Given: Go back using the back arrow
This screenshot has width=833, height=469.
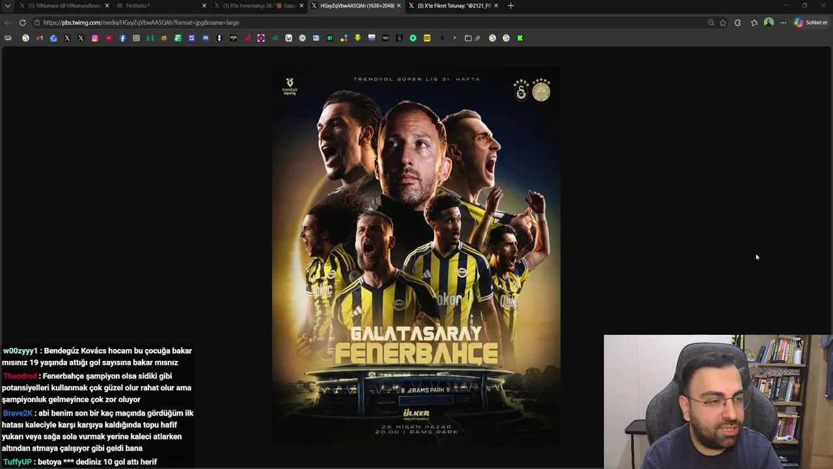Looking at the screenshot, I should click(8, 22).
